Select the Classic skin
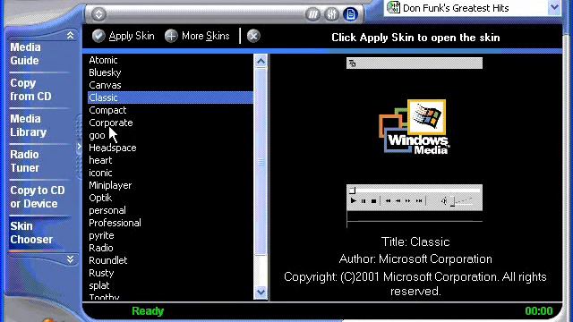 tap(170, 97)
